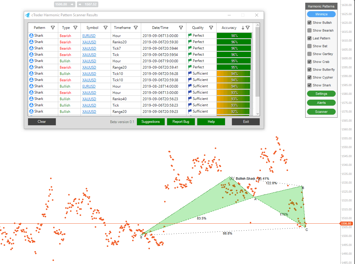Disable the Show Butterfly checkbox

[309, 70]
